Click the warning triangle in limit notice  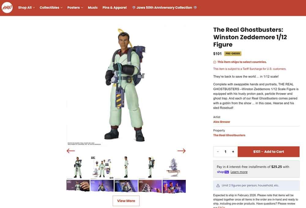(x=218, y=186)
